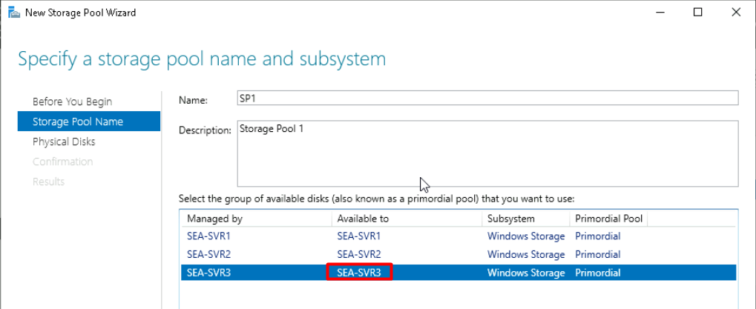
Task: Click Primordial in the SEA-SVR1 row
Action: (598, 236)
